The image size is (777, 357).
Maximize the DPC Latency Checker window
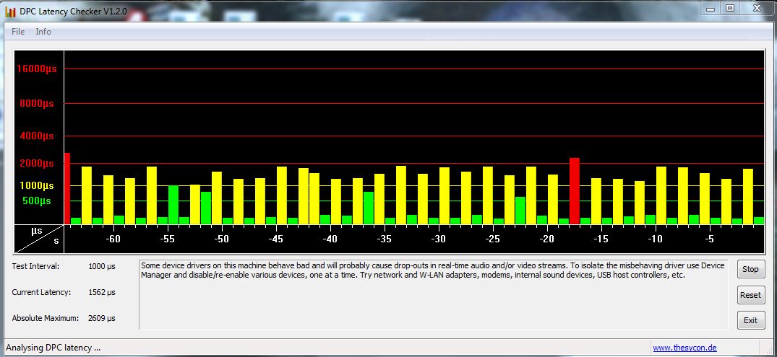[731, 9]
